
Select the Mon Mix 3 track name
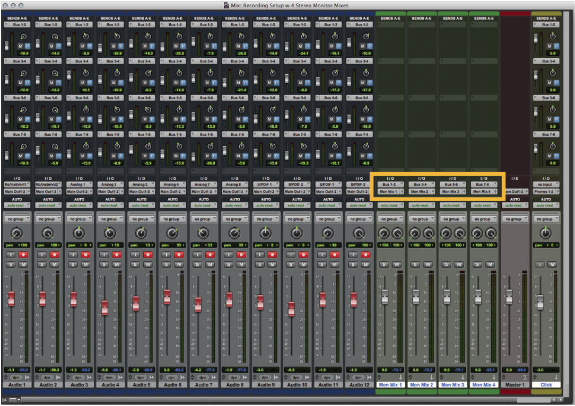point(452,384)
